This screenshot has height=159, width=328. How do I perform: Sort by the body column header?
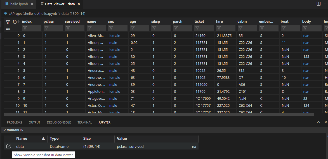tap(306, 21)
